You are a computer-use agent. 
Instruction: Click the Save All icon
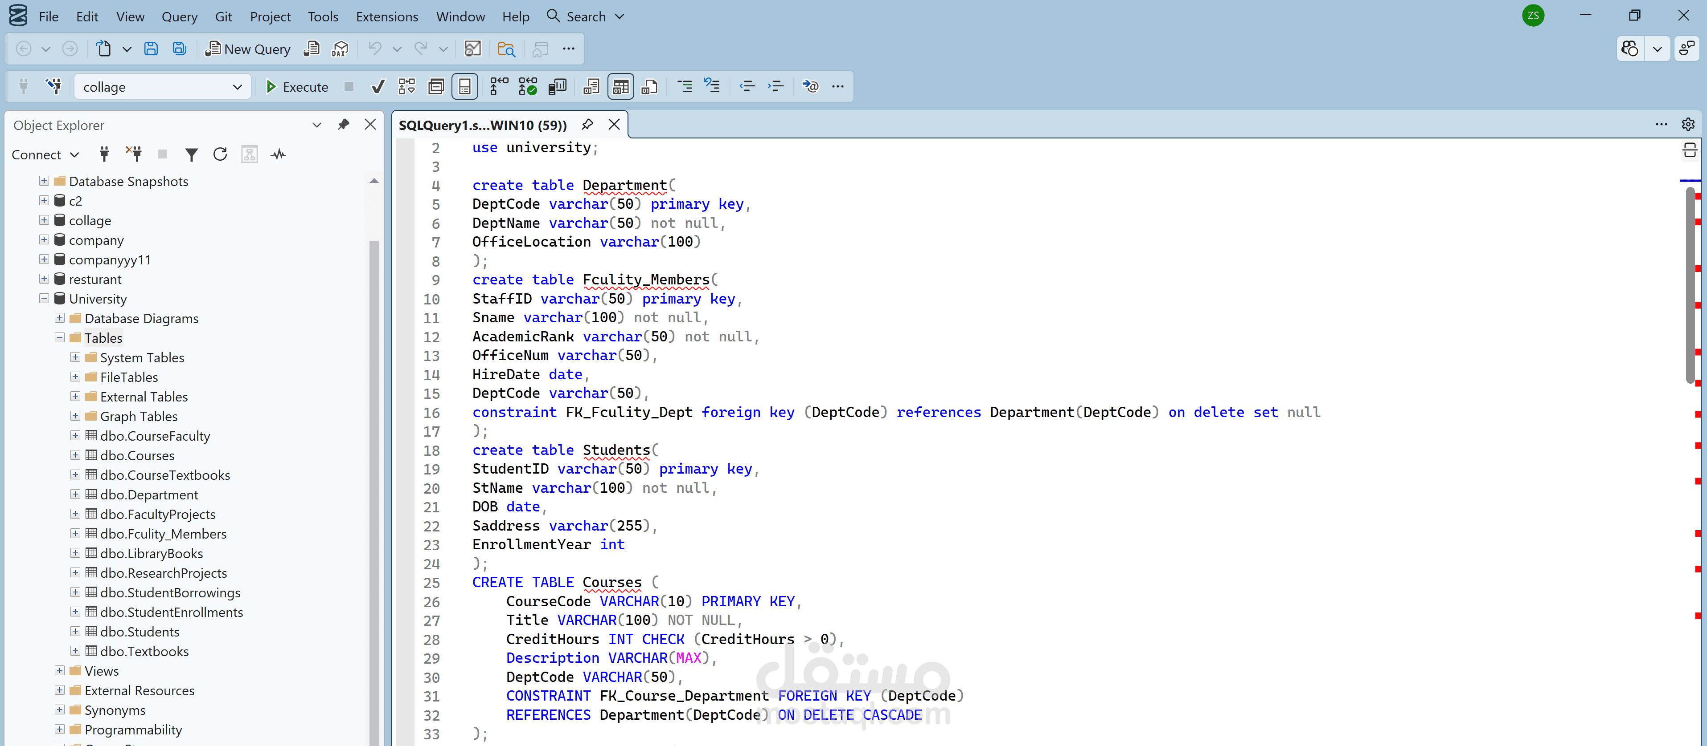pos(180,49)
